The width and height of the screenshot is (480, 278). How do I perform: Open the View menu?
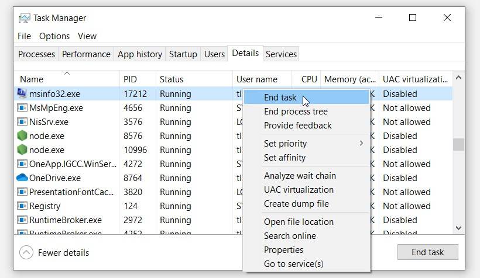(x=87, y=36)
